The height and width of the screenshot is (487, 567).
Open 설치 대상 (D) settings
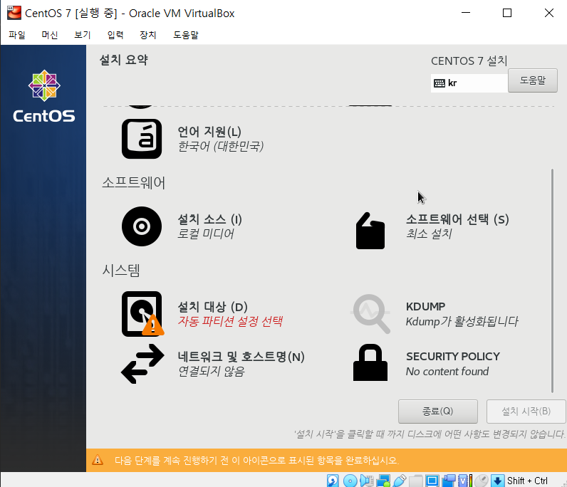[212, 307]
